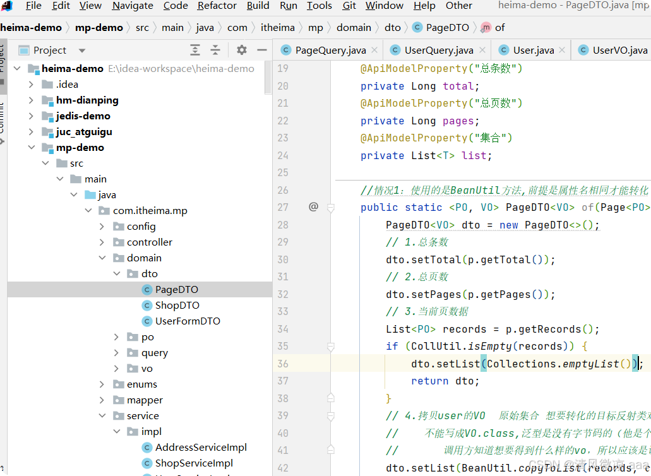
Task: Click the jedis-demo module folder icon
Action: [x=47, y=116]
